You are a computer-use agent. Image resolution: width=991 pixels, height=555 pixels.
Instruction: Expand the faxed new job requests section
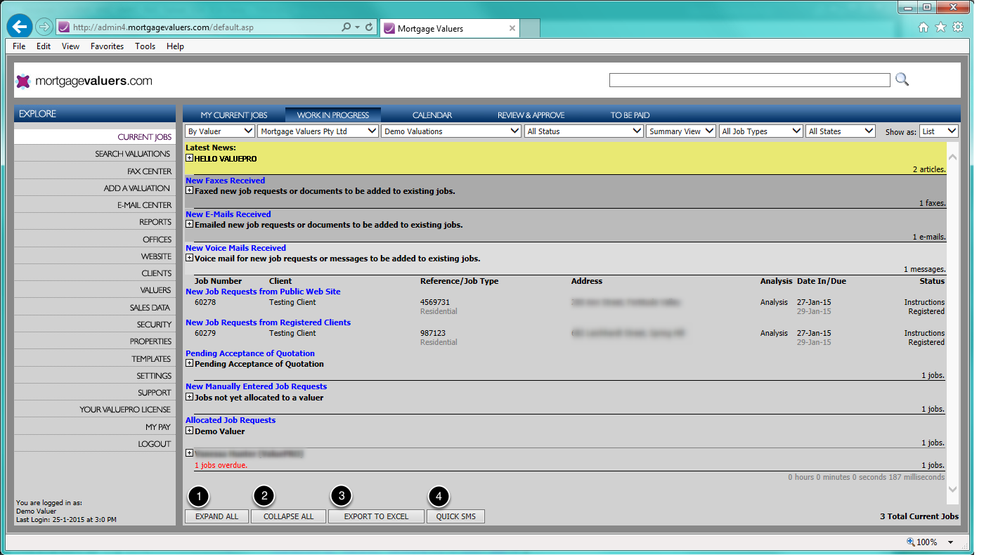189,190
